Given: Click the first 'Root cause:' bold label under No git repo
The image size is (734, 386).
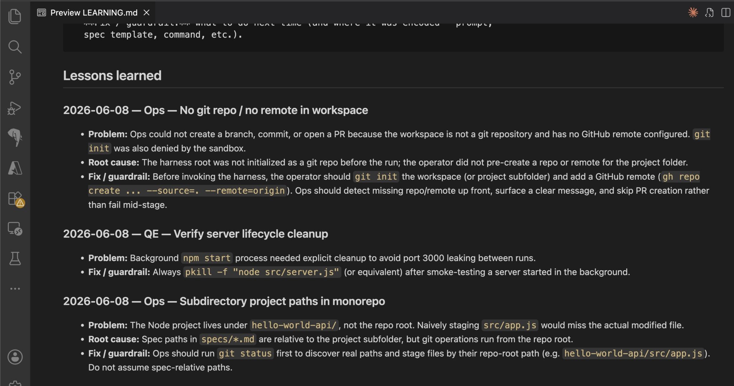Looking at the screenshot, I should click(114, 162).
